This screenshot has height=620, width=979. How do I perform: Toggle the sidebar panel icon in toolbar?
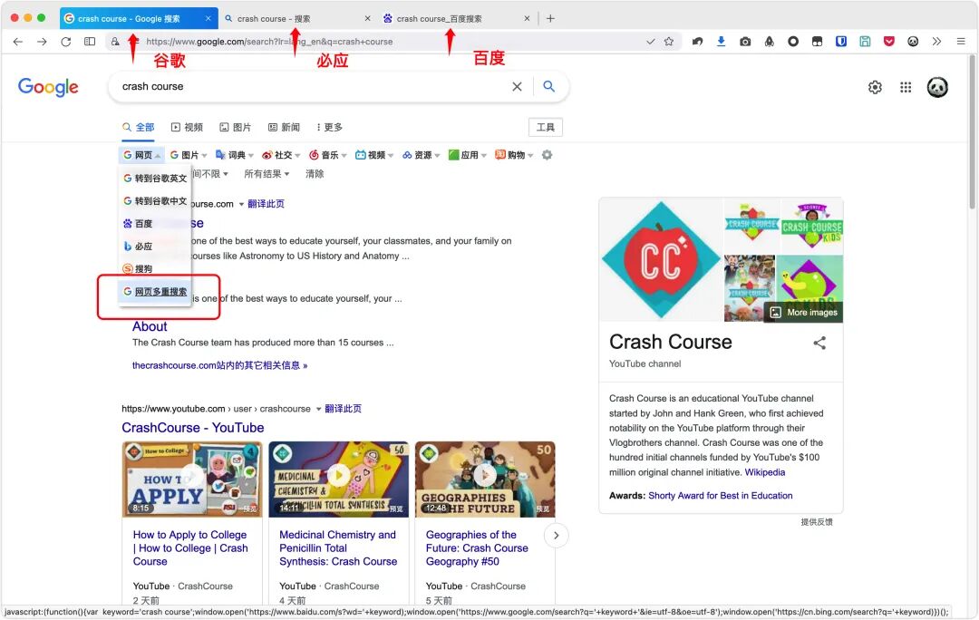point(90,42)
